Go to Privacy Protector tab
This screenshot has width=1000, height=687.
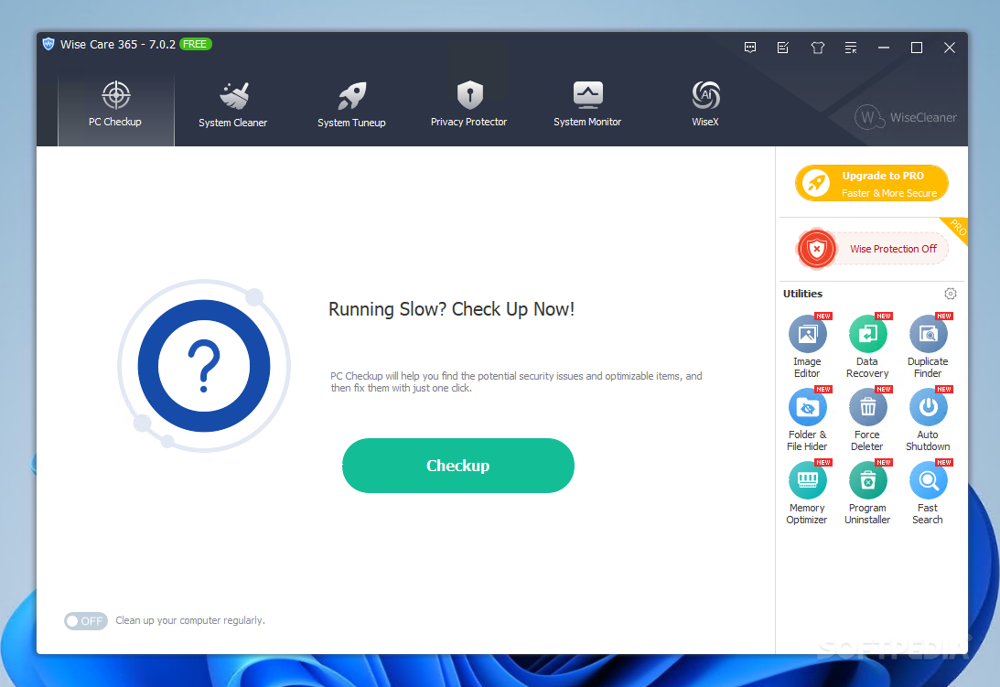tap(468, 106)
